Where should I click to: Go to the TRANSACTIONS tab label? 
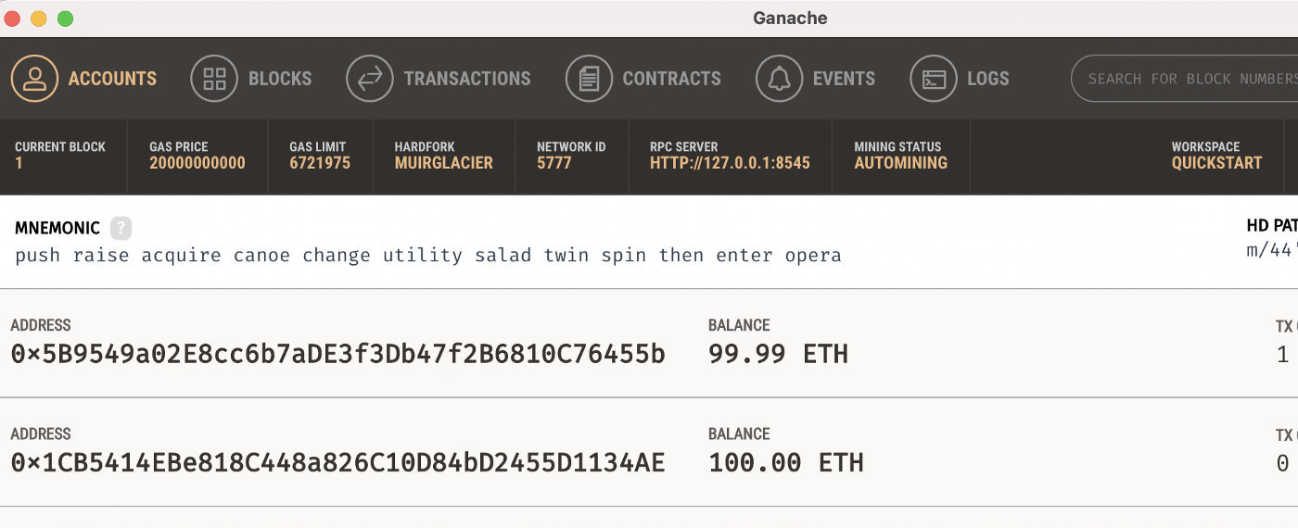click(467, 79)
